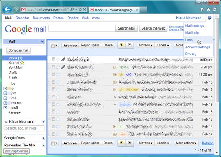Tick the checkbox of the 9:28 pm email
This screenshot has width=221, height=157.
(53, 67)
